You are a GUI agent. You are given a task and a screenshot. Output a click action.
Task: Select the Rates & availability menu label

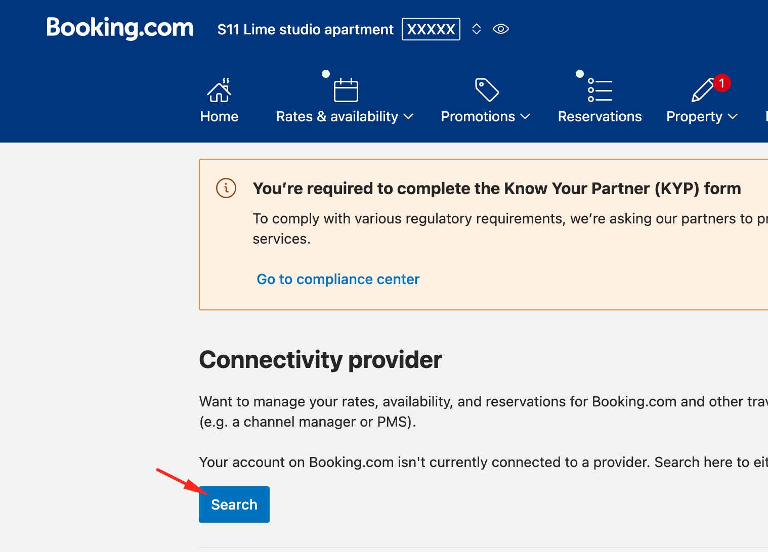coord(337,117)
